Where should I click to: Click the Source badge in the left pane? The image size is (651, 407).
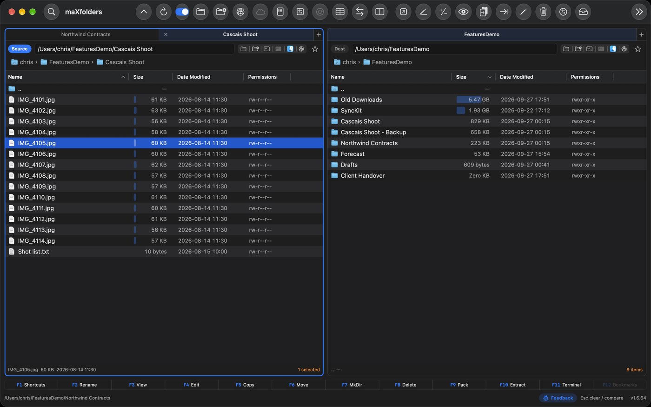tap(20, 49)
